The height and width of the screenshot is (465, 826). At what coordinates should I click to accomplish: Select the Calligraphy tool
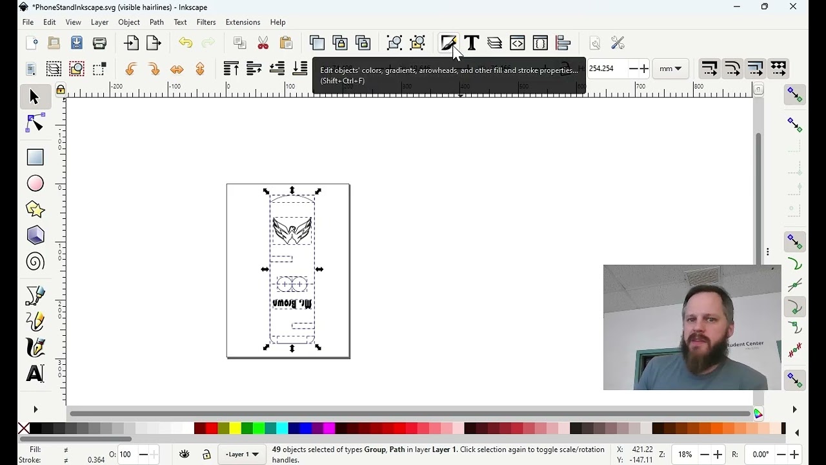click(35, 347)
